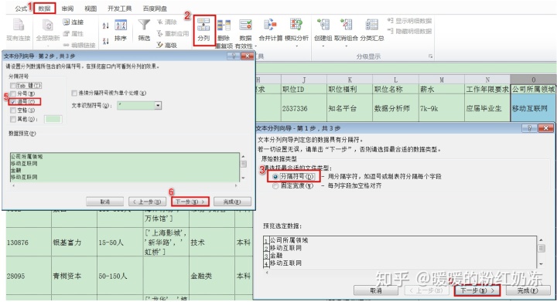557x302 pixels.
Task: Expand the 模拟分析 dropdown arrow
Action: coord(296,46)
